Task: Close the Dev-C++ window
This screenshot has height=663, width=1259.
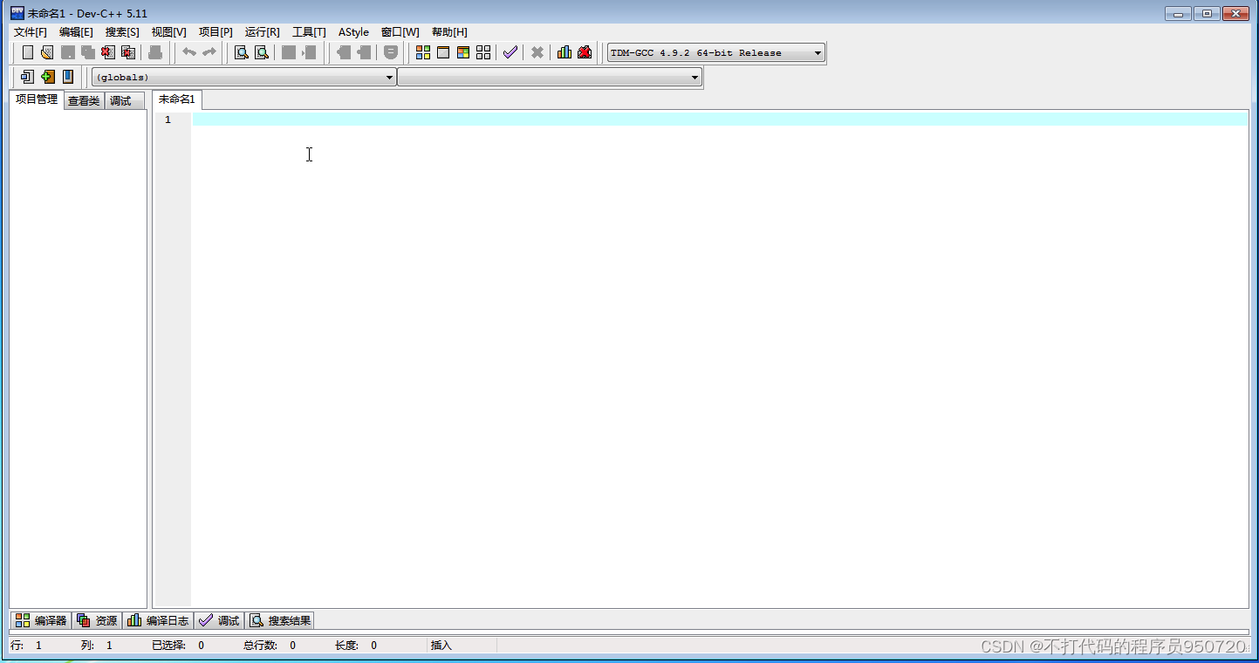Action: [x=1236, y=13]
